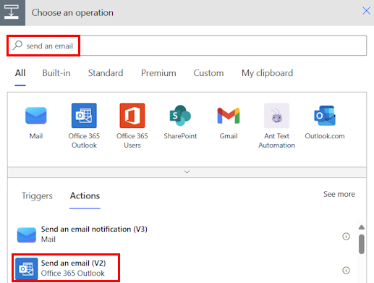Go to the Custom tab
Image resolution: width=374 pixels, height=283 pixels.
tap(208, 73)
